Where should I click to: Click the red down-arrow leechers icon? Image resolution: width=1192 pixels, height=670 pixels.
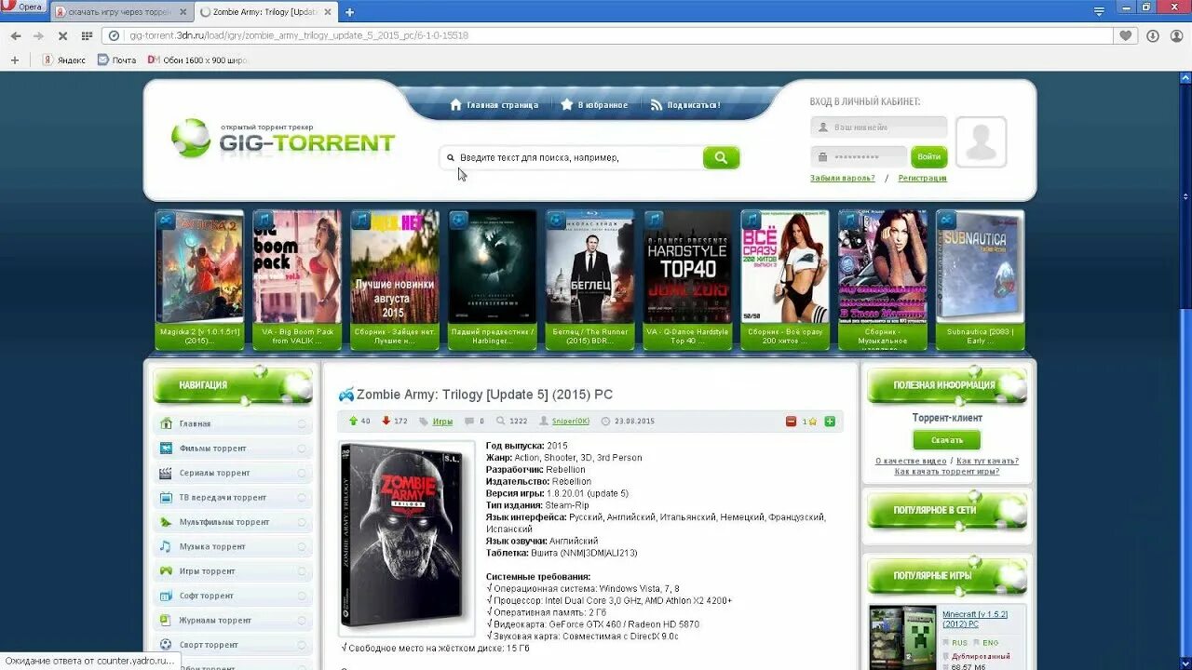point(386,422)
